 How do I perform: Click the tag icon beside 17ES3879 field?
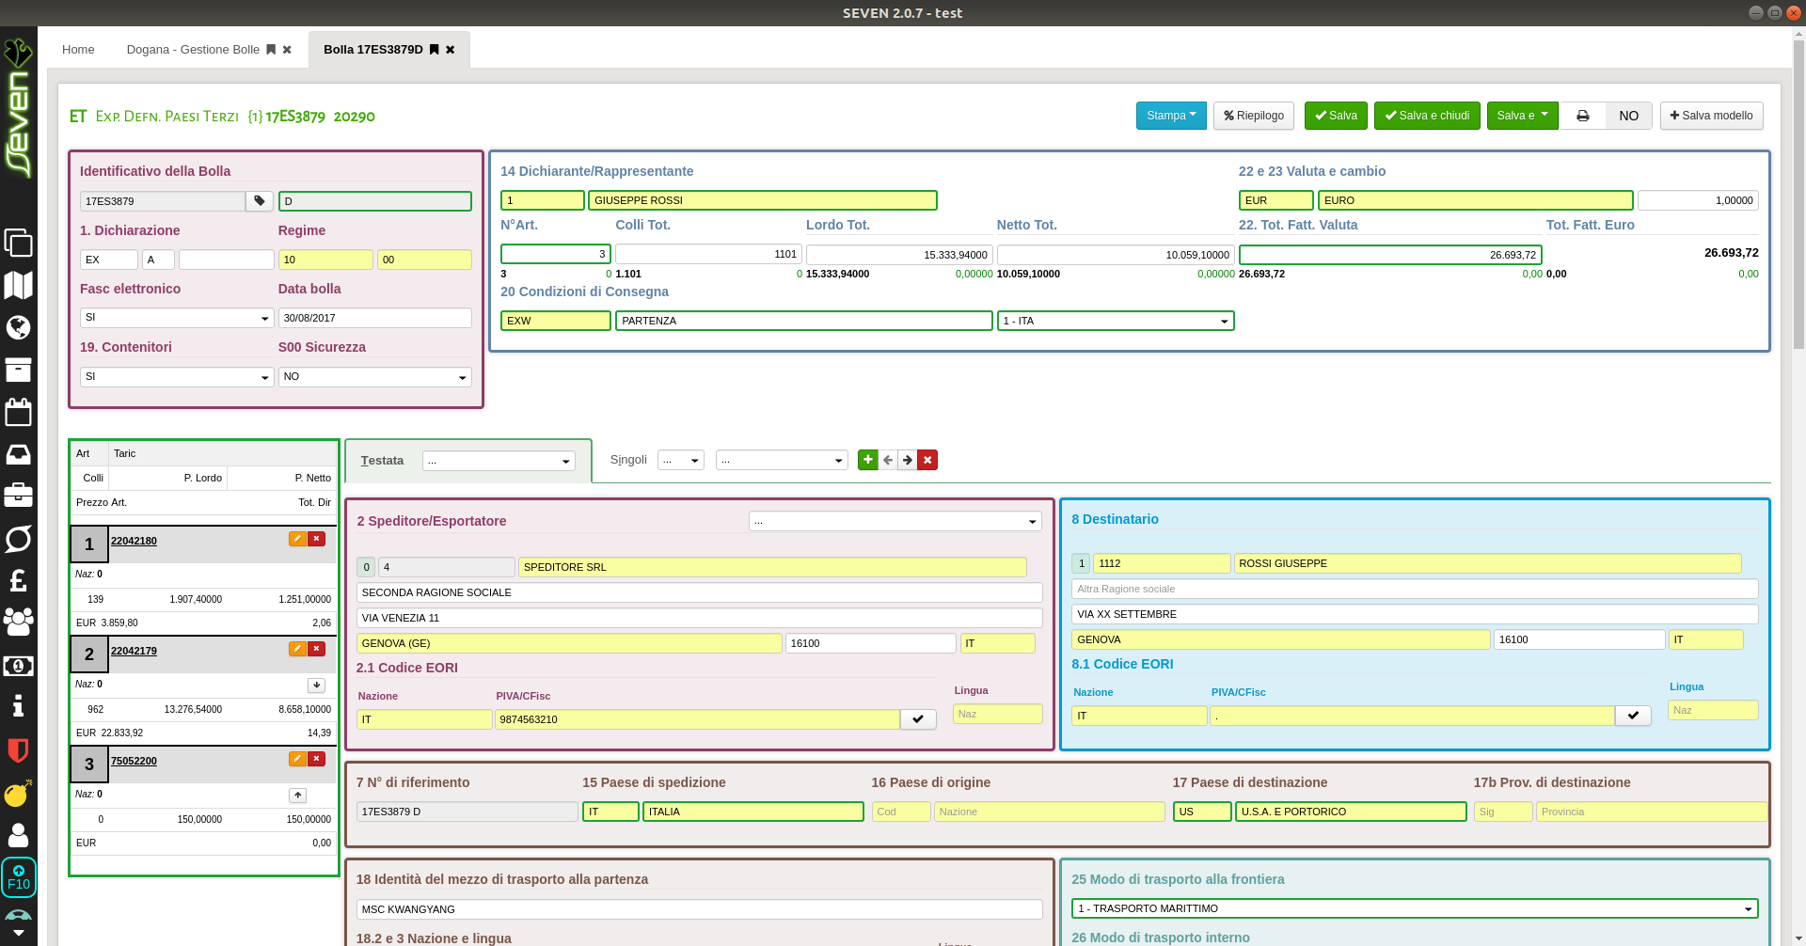(260, 201)
